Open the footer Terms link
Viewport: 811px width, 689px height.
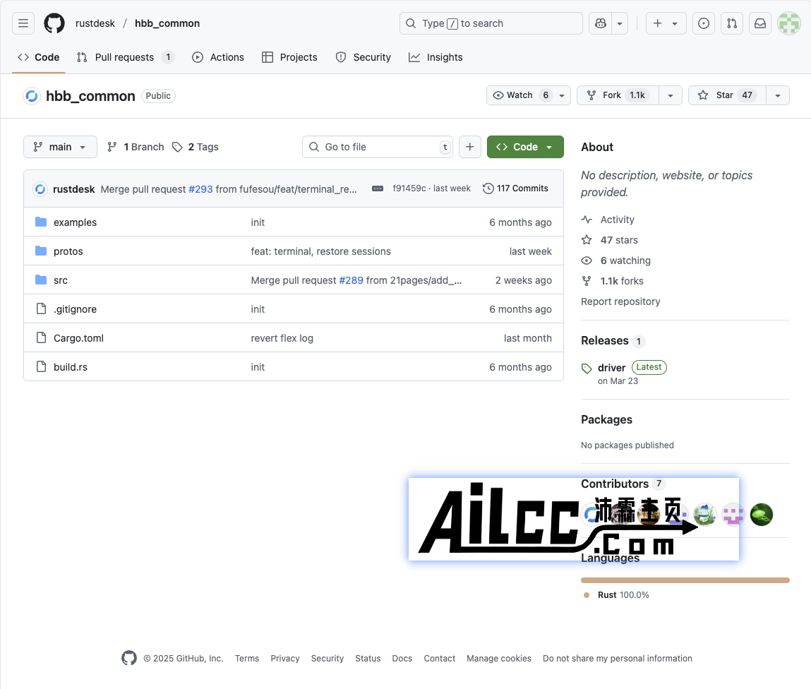[247, 659]
